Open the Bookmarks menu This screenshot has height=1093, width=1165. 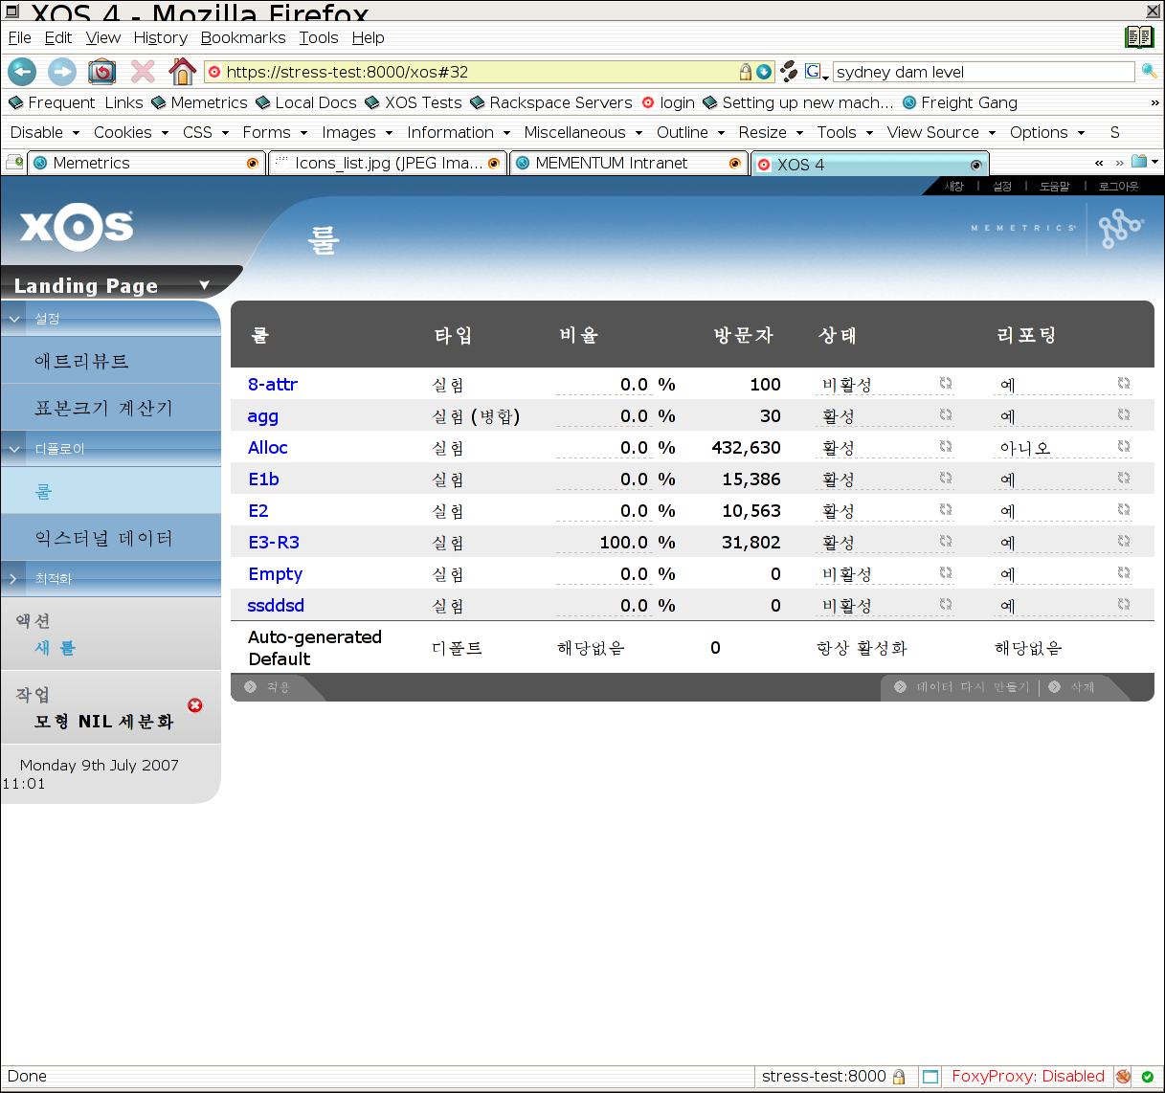242,37
